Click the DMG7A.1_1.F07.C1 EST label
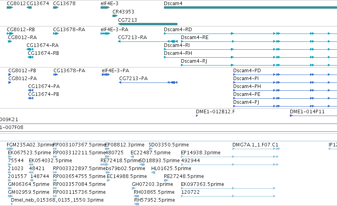This screenshot has width=337, height=206. point(255,145)
